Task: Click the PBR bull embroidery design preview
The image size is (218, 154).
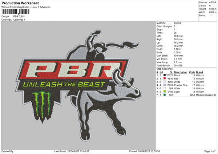Action: click(x=78, y=85)
